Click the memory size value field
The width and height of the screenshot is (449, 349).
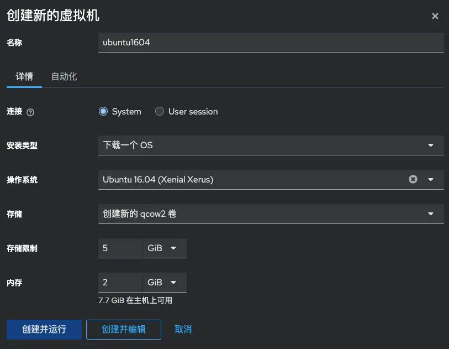(x=120, y=283)
